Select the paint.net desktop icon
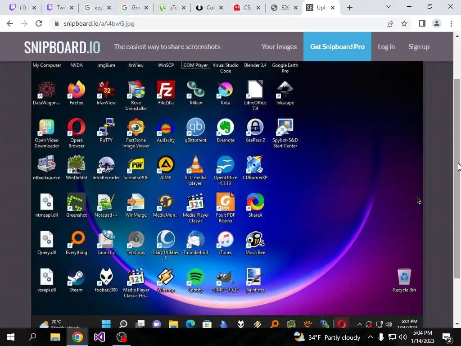Viewport: 461px width, 346px height. (255, 277)
